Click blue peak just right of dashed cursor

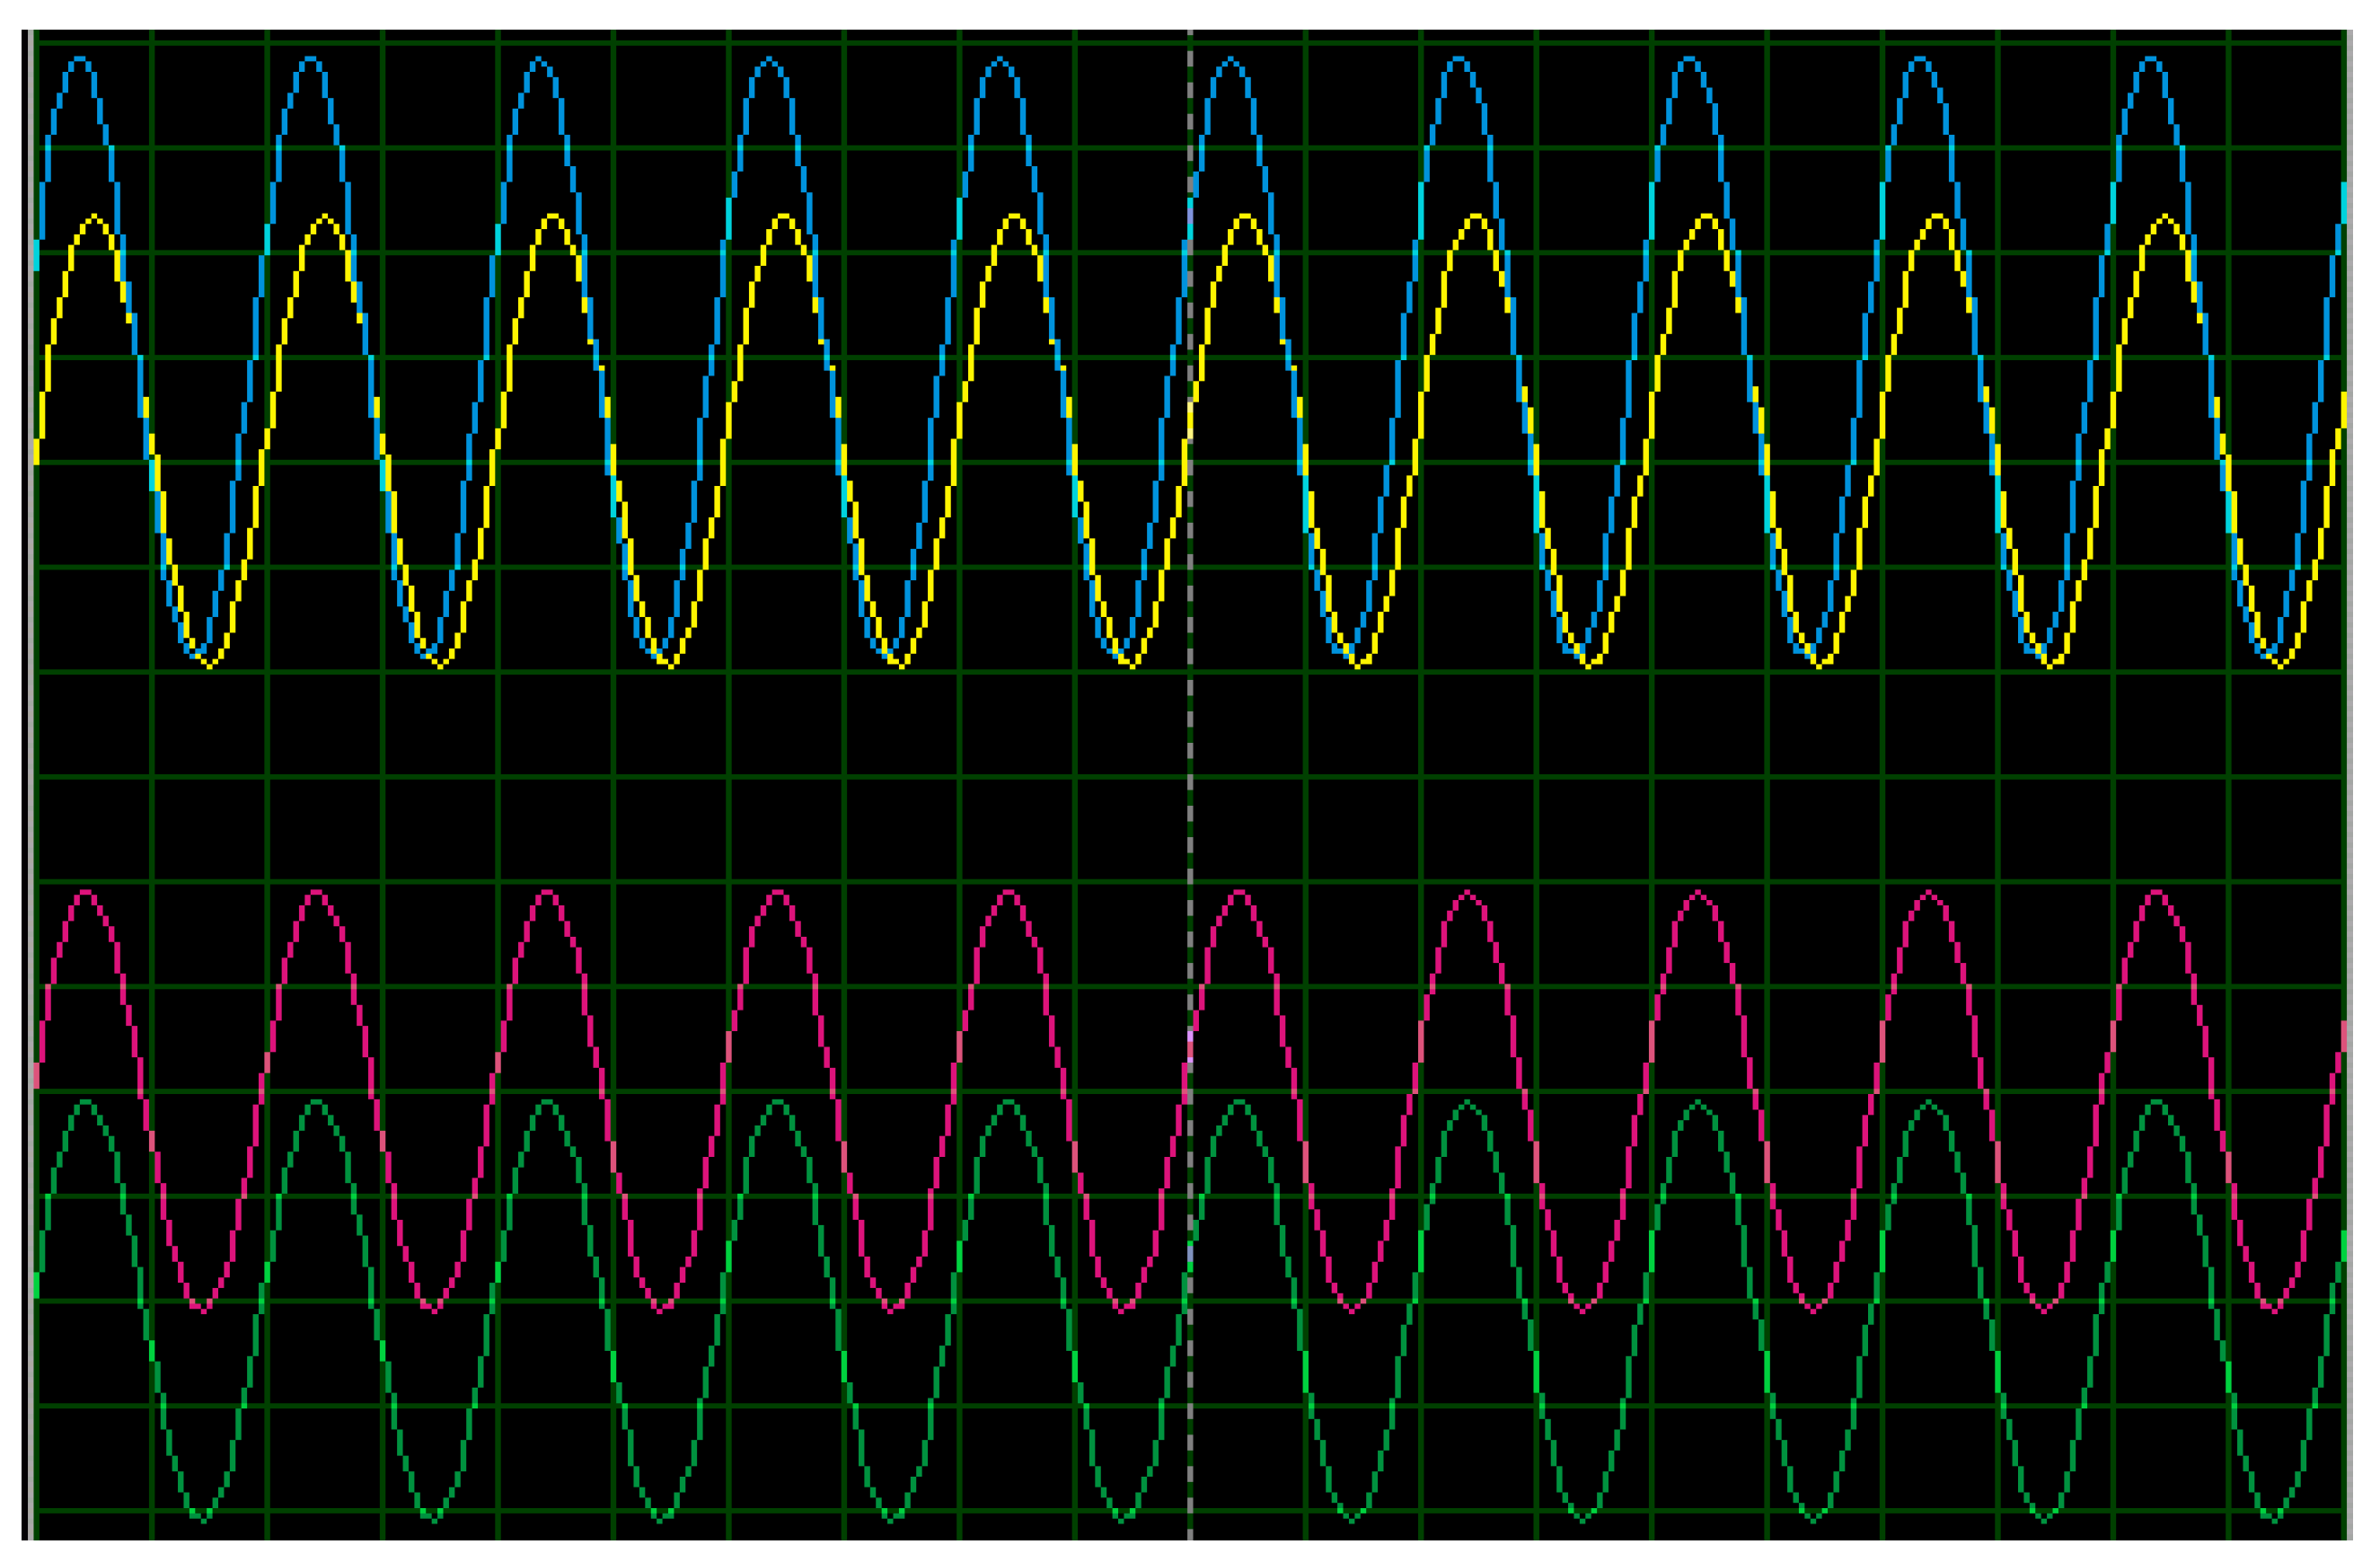(x=1230, y=60)
